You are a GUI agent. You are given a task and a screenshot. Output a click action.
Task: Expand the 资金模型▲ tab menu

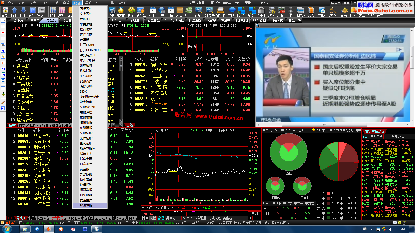38,218
